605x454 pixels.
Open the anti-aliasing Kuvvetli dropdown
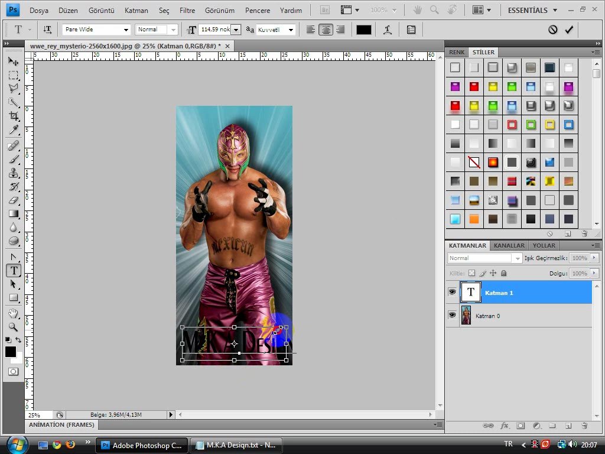(291, 30)
